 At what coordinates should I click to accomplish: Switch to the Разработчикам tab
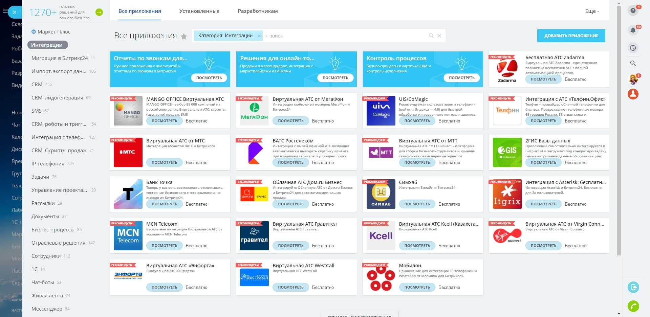pos(258,11)
